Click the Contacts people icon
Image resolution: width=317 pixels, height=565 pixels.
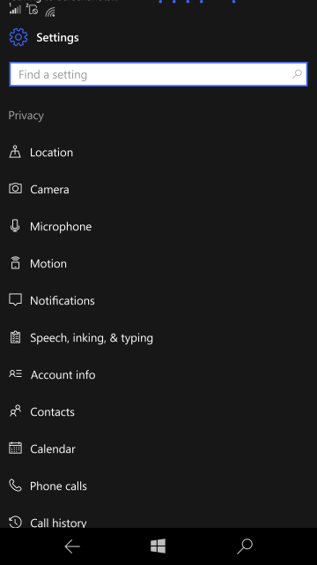point(15,411)
